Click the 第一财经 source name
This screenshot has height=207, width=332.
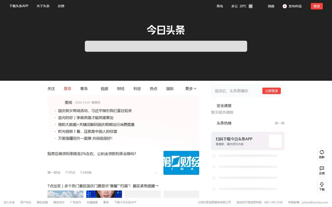coord(54,172)
